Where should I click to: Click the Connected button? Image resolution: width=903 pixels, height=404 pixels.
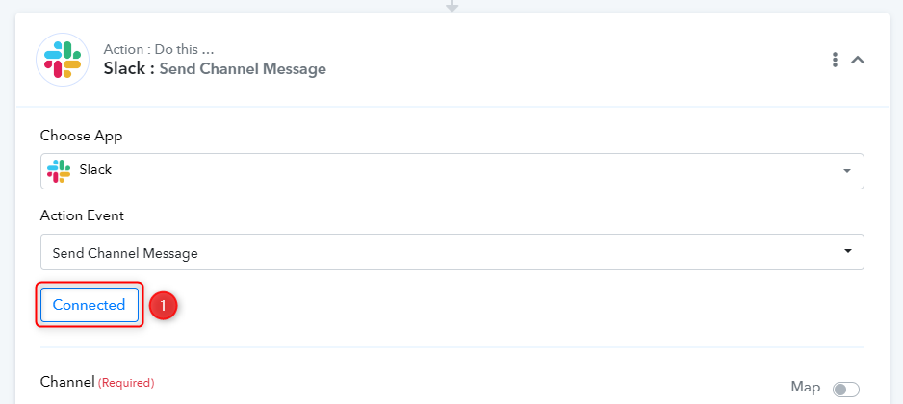click(90, 305)
